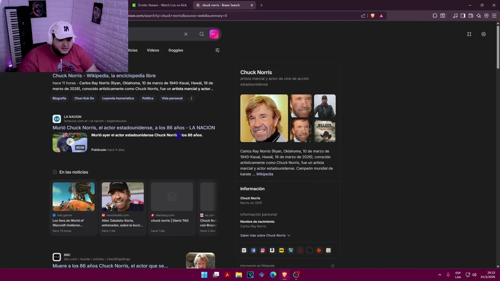The image size is (500, 281).
Task: Switch to the Goggles search tab
Action: tap(176, 50)
